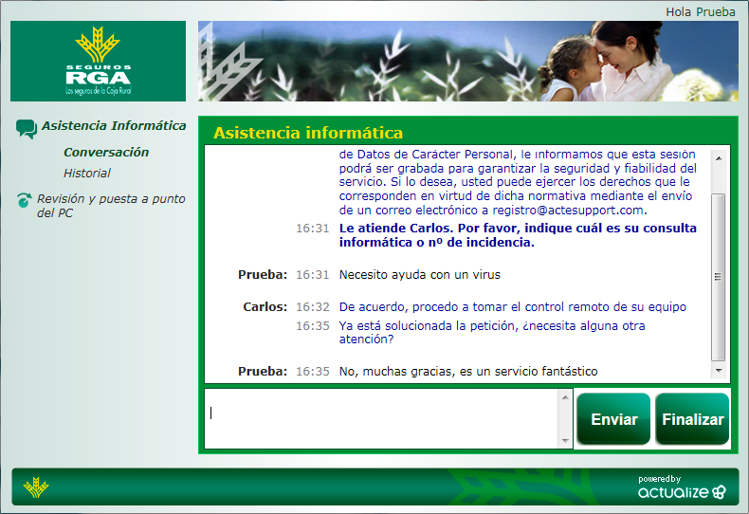The height and width of the screenshot is (514, 749).
Task: End the chat with Finalizar button
Action: (x=693, y=419)
